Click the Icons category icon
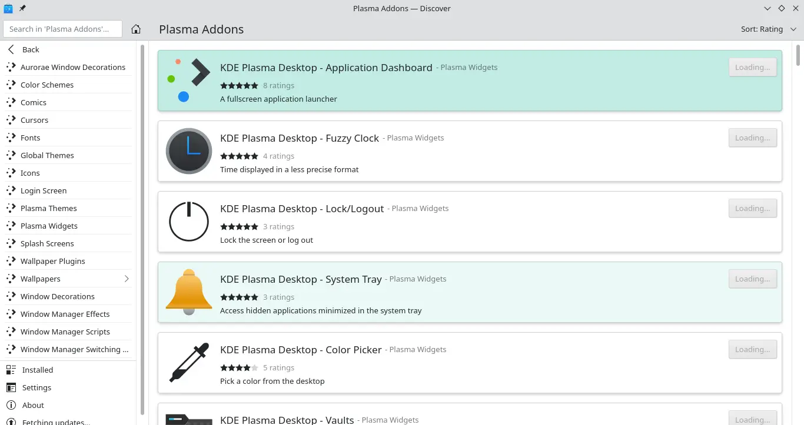804x425 pixels. click(11, 173)
